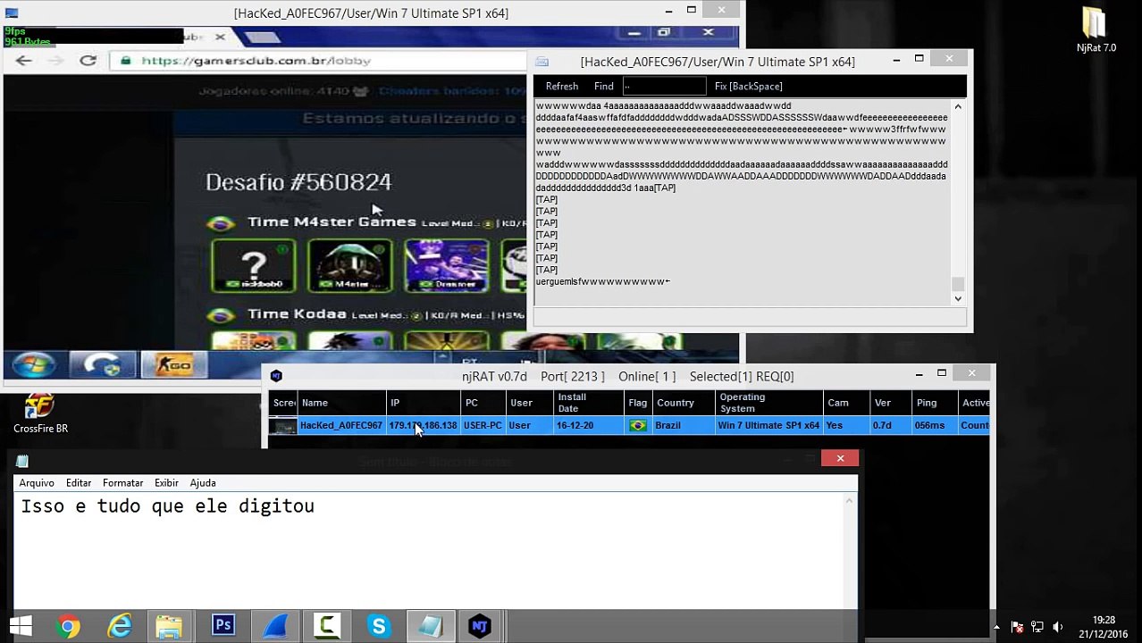The width and height of the screenshot is (1142, 643).
Task: Select the Drummer player thumbnail
Action: coord(446,265)
